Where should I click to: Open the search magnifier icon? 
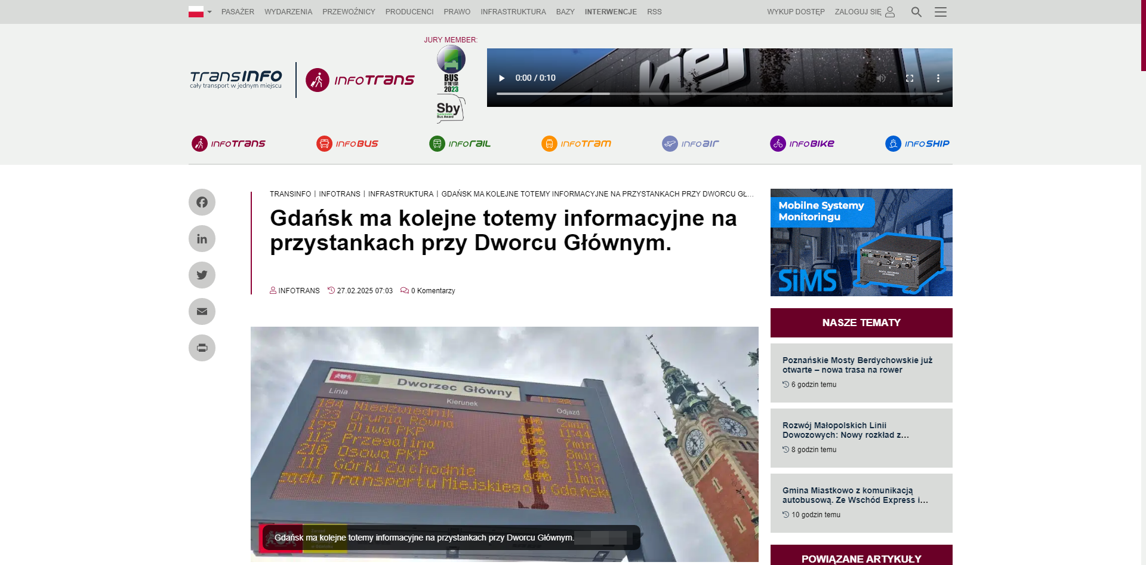click(916, 12)
